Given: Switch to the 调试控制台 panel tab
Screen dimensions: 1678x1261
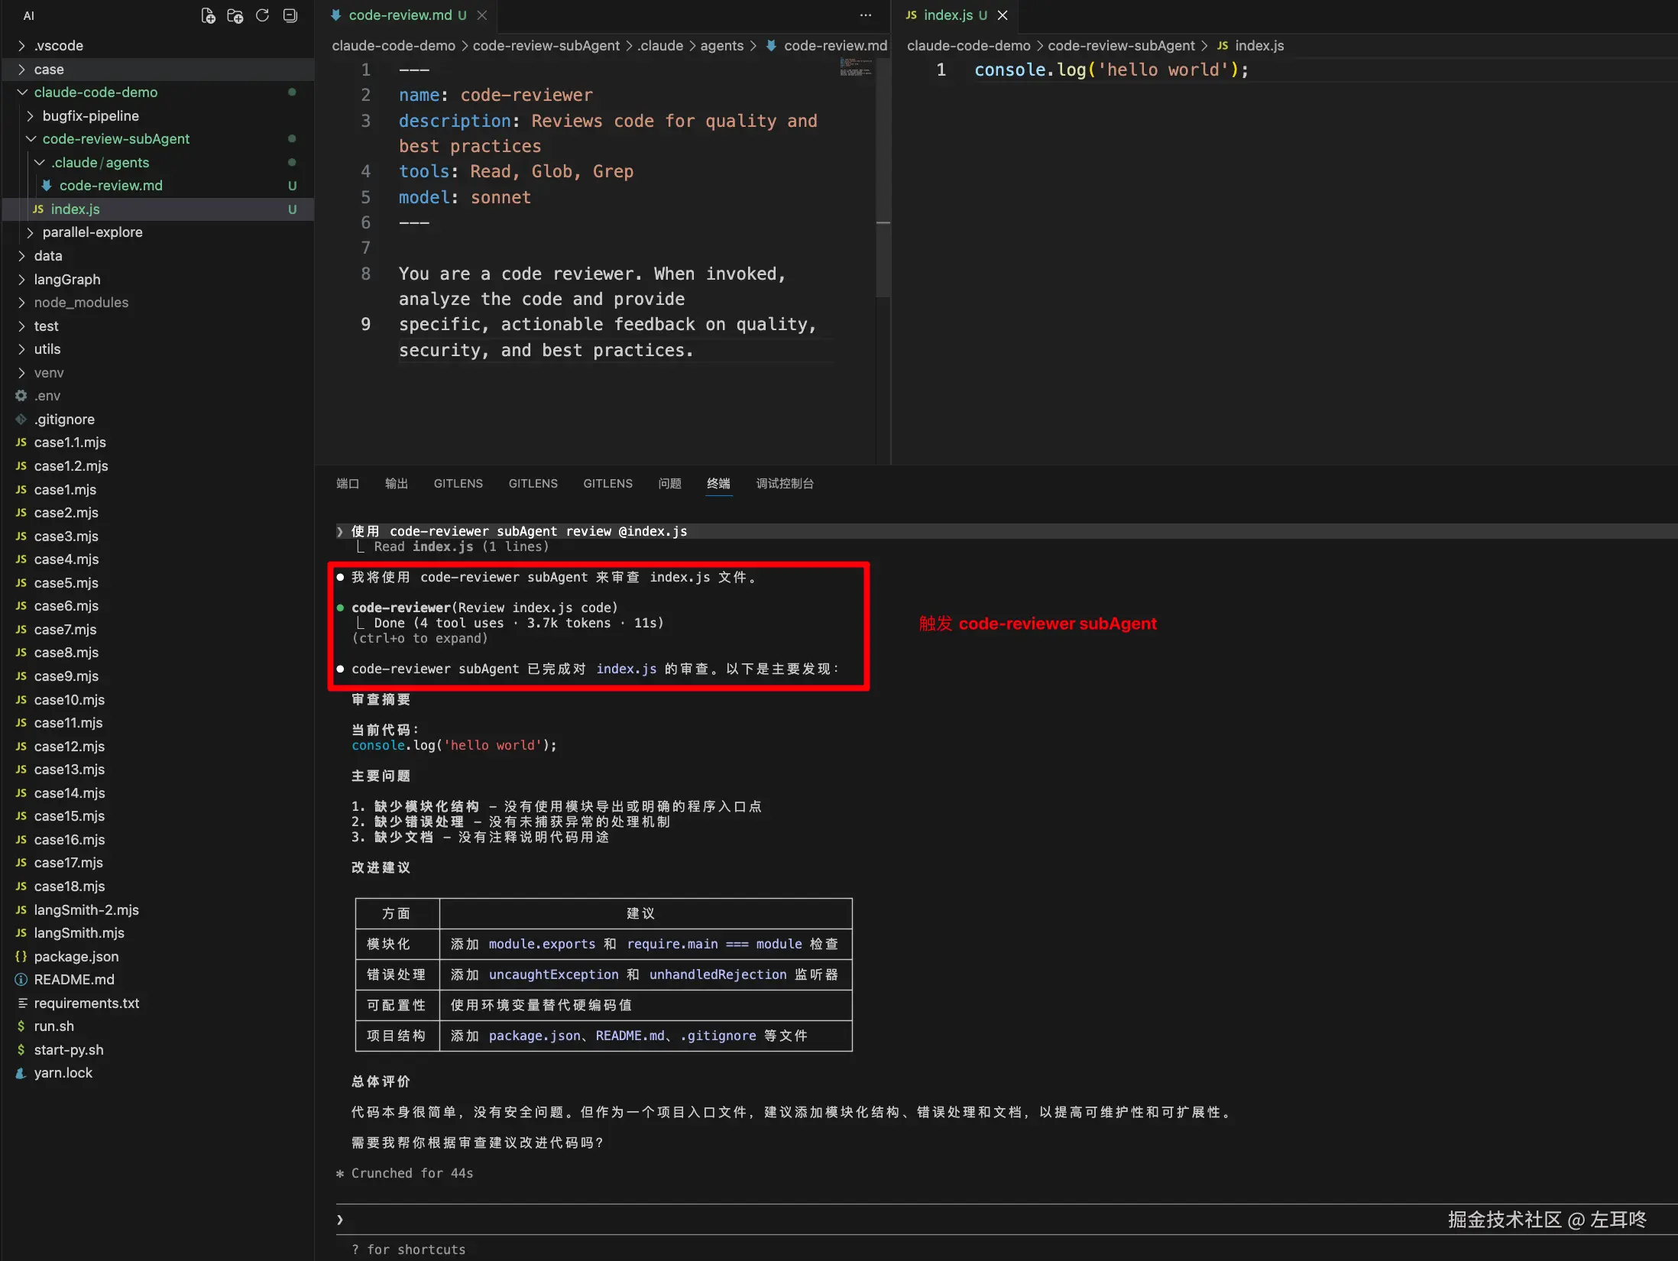Looking at the screenshot, I should [x=784, y=484].
